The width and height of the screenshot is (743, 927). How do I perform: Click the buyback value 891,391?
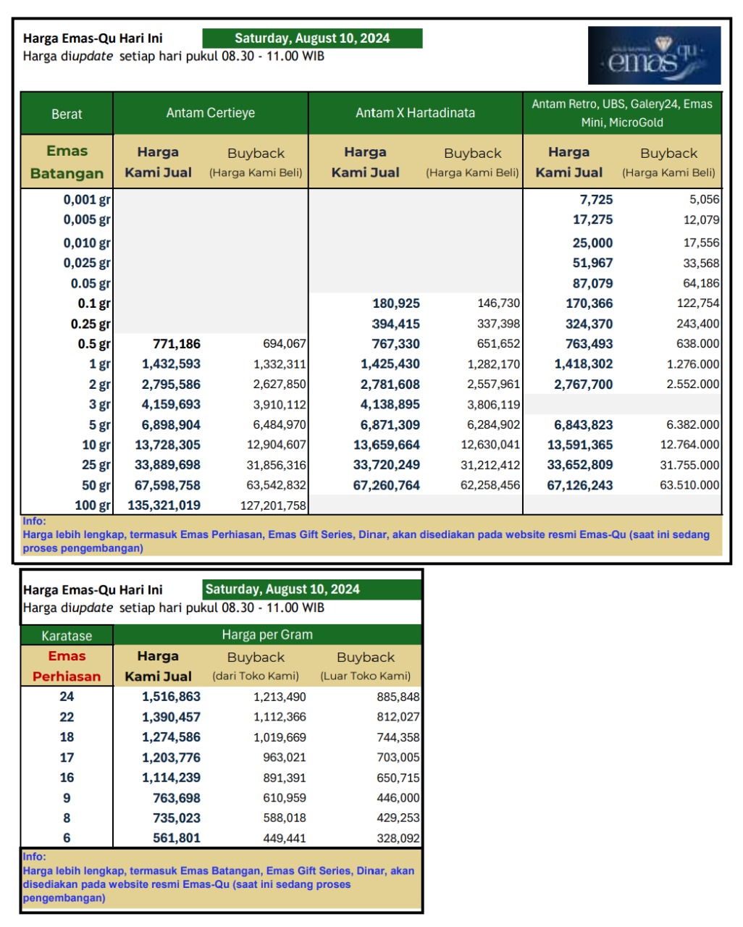click(x=285, y=778)
